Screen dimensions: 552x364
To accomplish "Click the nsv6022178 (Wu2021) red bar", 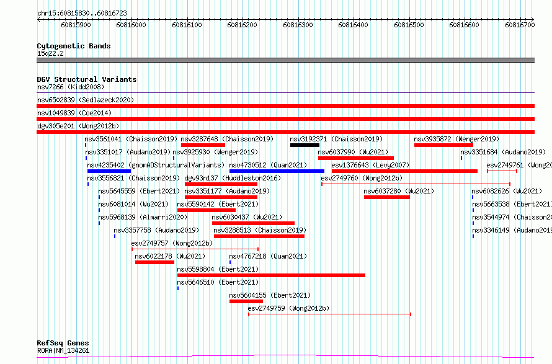I will [154, 262].
